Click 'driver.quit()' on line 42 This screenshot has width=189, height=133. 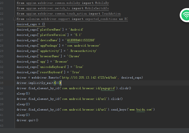coord(27,120)
